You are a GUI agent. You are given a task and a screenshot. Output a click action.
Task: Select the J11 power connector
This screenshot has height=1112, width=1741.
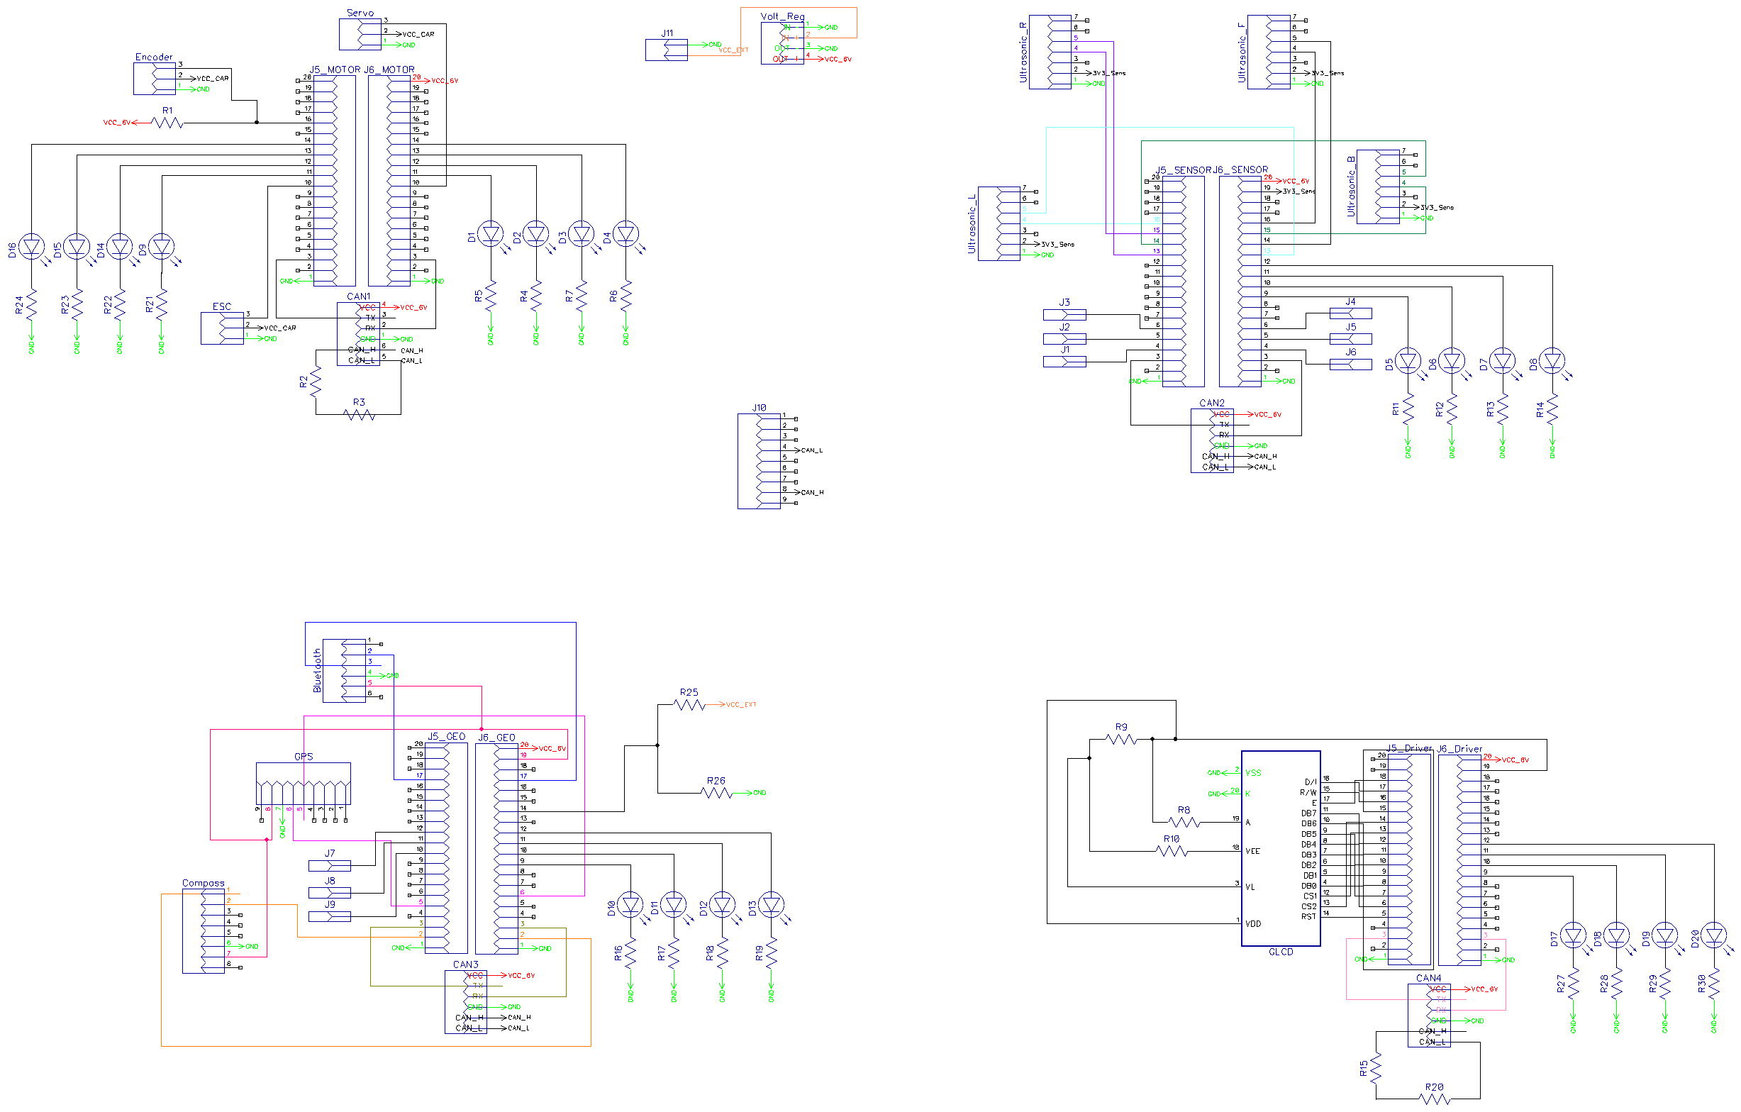coord(666,50)
